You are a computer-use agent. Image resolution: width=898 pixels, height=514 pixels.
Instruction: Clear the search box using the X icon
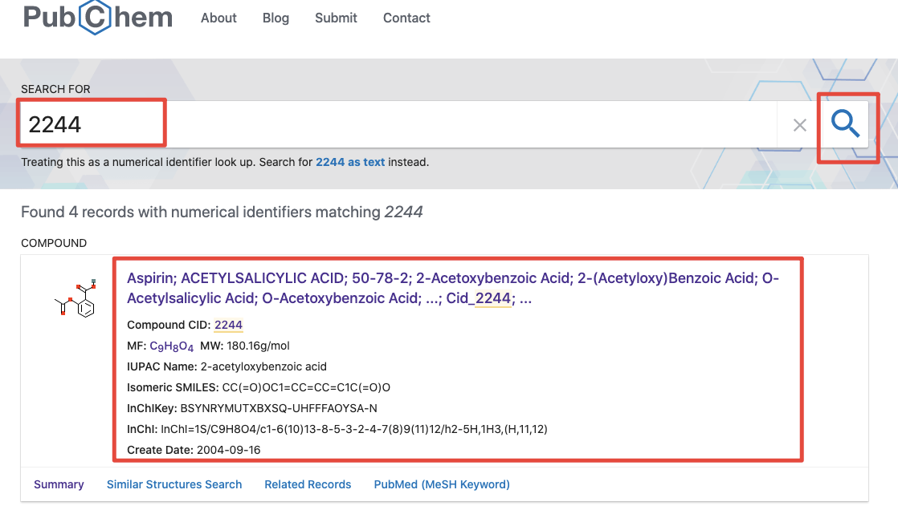coord(800,125)
